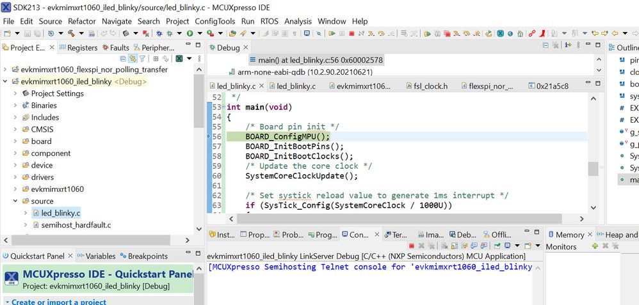
Task: Open the fsl_clock.h editor tab
Action: (x=427, y=86)
